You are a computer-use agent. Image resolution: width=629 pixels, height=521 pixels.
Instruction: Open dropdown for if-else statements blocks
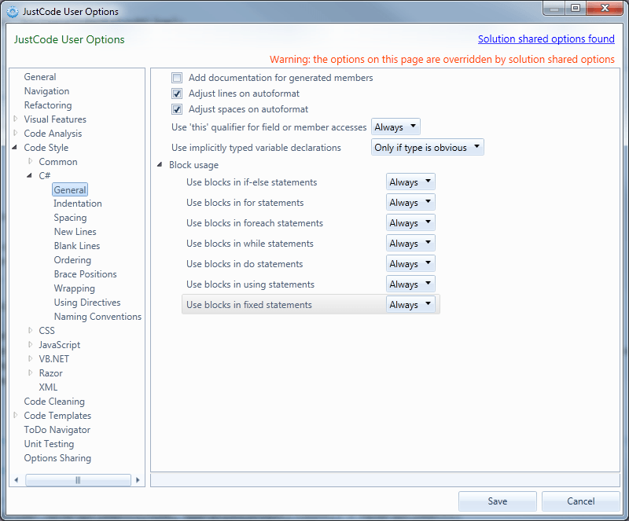coord(410,182)
